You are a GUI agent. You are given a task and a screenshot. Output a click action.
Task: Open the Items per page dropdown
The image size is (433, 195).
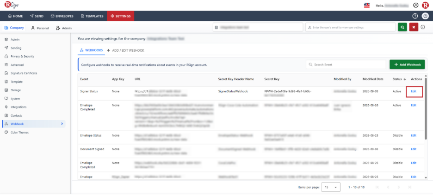pyautogui.click(x=331, y=187)
